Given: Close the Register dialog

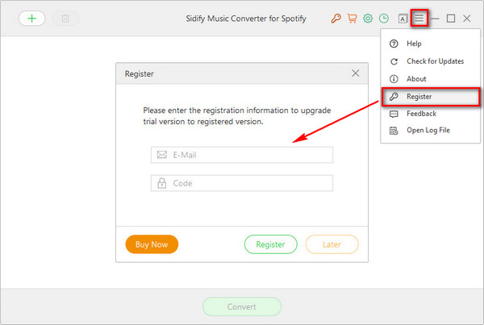Looking at the screenshot, I should pyautogui.click(x=355, y=73).
